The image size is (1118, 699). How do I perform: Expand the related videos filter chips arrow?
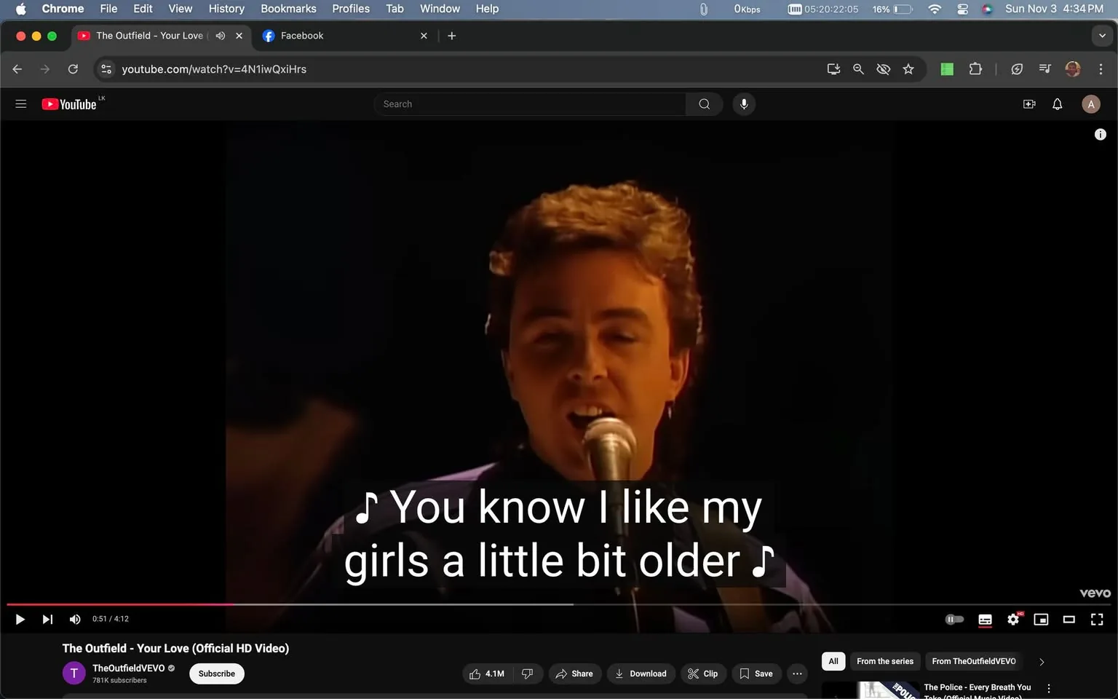pyautogui.click(x=1041, y=661)
